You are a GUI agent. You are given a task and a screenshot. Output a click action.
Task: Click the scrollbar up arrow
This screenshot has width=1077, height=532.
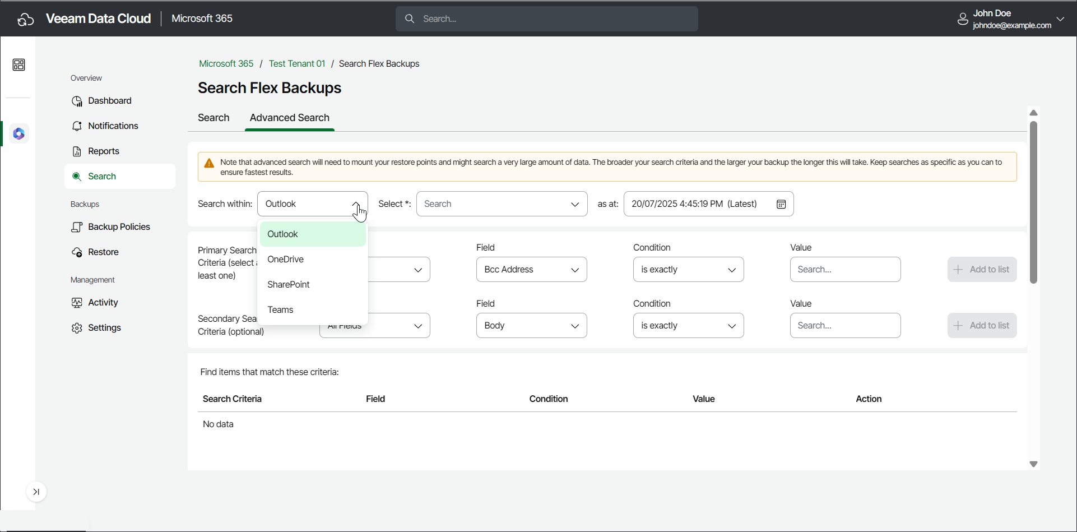tap(1034, 113)
